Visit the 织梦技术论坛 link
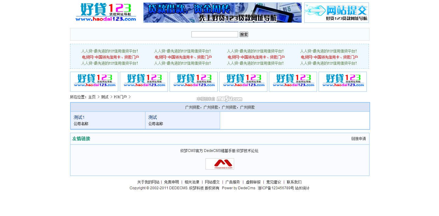Screen dimensions: 439x216 point(247,151)
